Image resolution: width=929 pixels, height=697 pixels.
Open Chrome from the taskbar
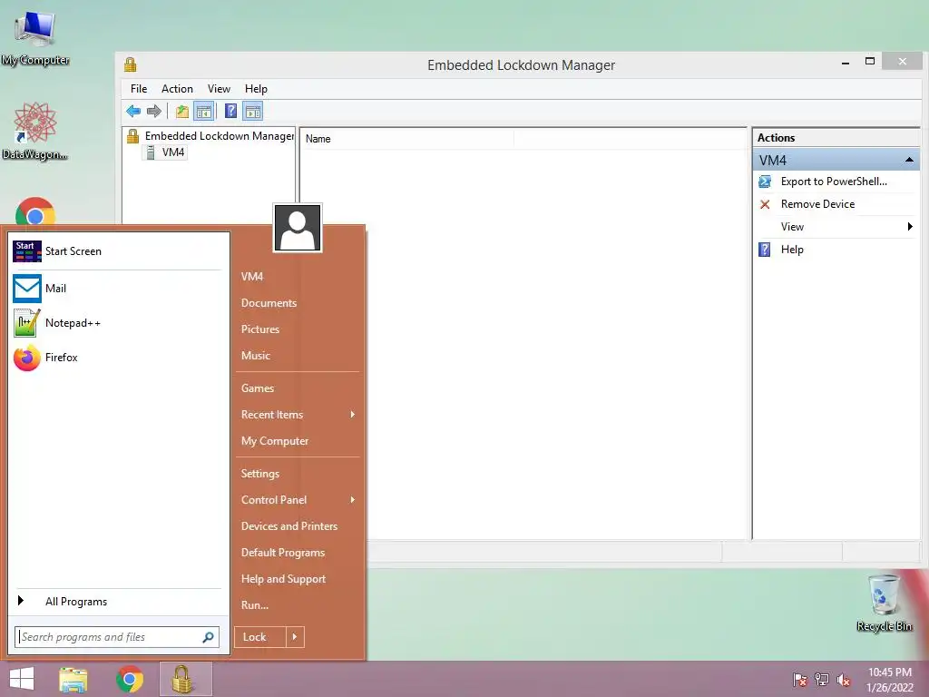(130, 679)
